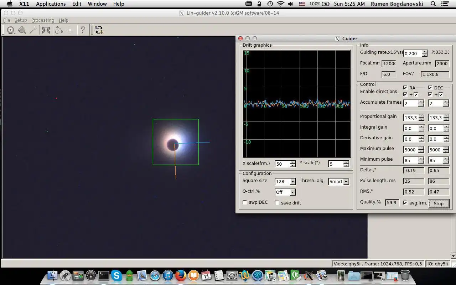Uncheck the avg.frm. checkbox
Viewport: 456px width, 285px height.
coord(405,203)
